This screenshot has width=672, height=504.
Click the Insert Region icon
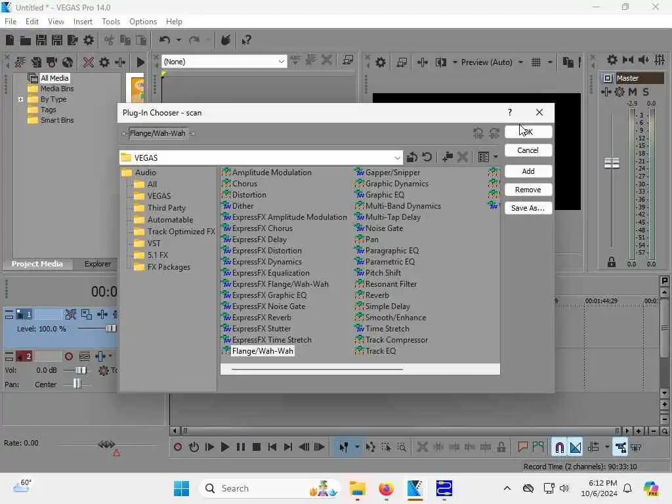538,448
